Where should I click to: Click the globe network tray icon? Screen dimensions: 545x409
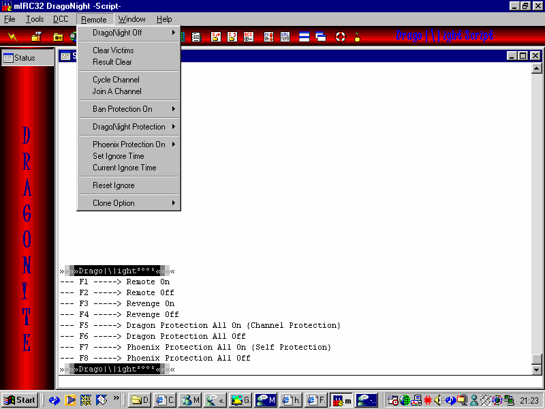click(405, 400)
